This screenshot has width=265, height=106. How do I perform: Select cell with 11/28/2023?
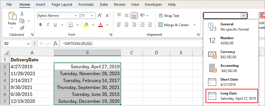click(32, 73)
